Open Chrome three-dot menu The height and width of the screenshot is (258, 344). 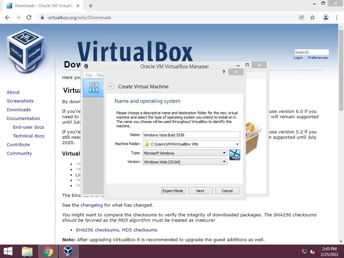337,17
